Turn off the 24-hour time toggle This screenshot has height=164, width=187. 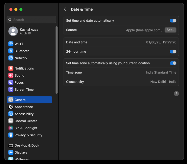(173, 52)
